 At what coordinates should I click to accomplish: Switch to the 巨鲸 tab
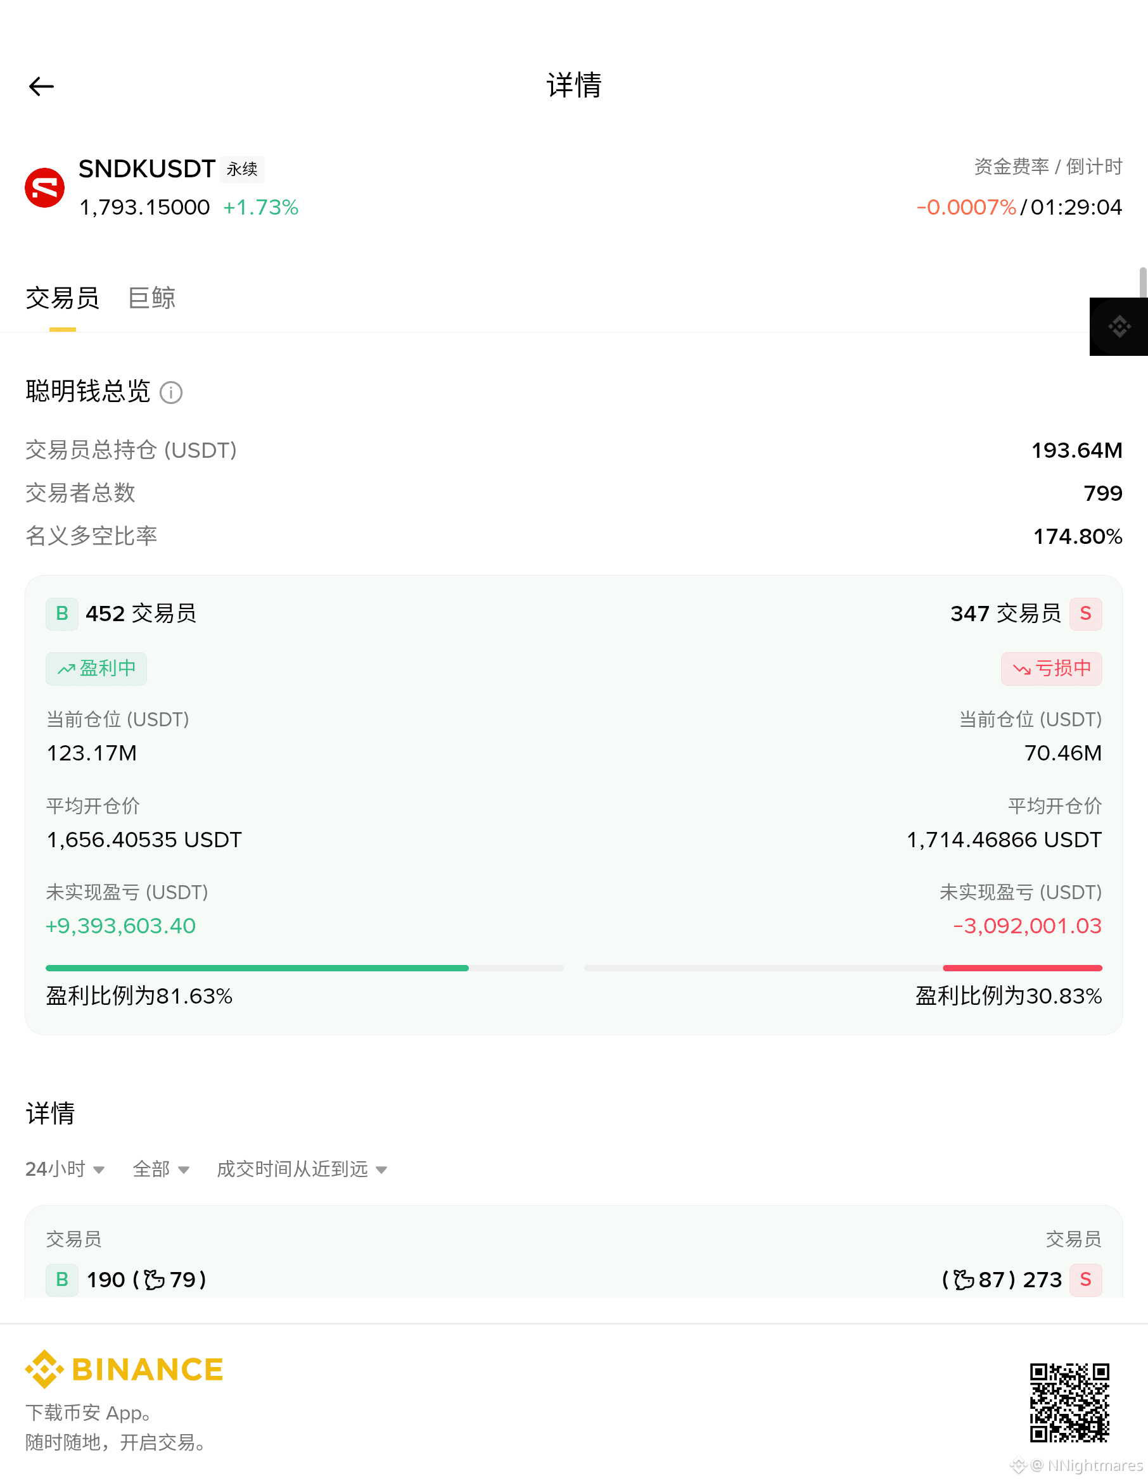pos(152,298)
